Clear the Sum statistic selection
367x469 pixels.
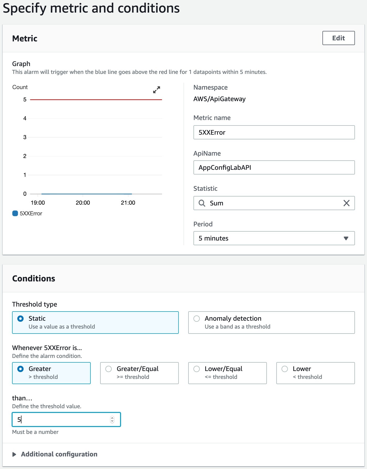point(346,203)
